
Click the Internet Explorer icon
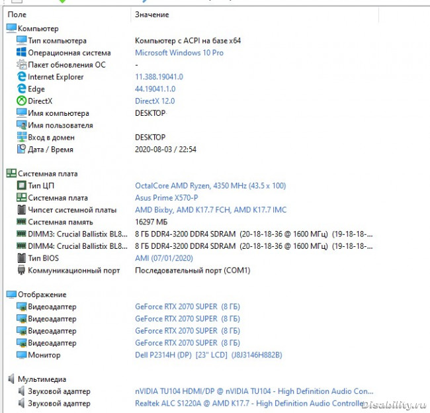pyautogui.click(x=21, y=77)
